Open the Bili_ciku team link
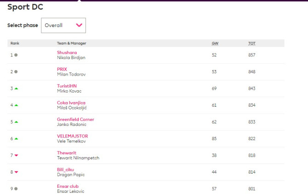Screen dimensions: 308x196 pyautogui.click(x=66, y=169)
